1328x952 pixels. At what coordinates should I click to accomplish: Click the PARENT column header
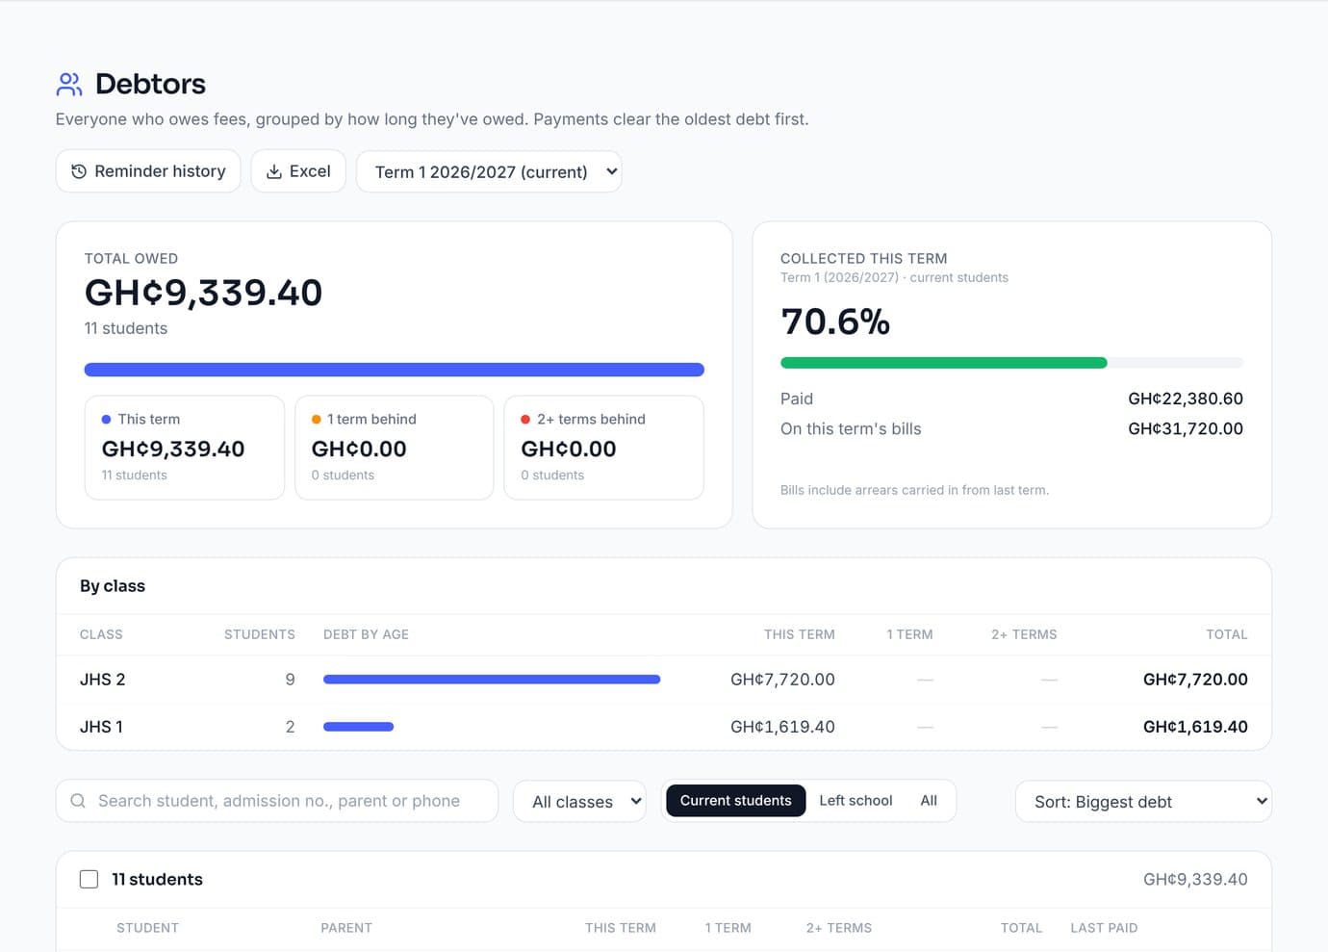click(x=346, y=928)
